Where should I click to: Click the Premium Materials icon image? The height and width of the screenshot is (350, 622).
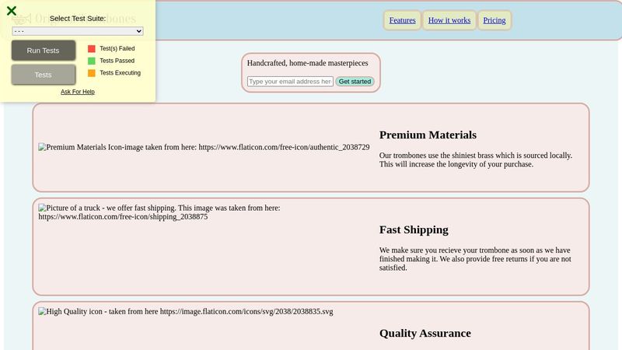pos(204,147)
